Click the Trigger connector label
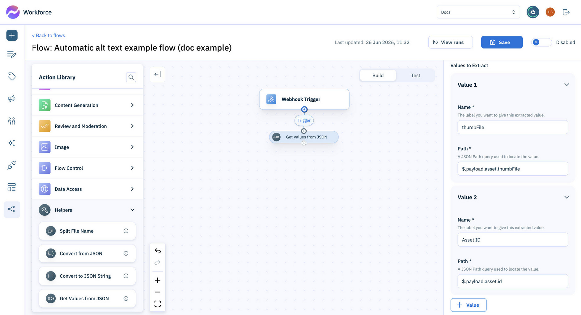Screen dimensions: 581x315 304,121
